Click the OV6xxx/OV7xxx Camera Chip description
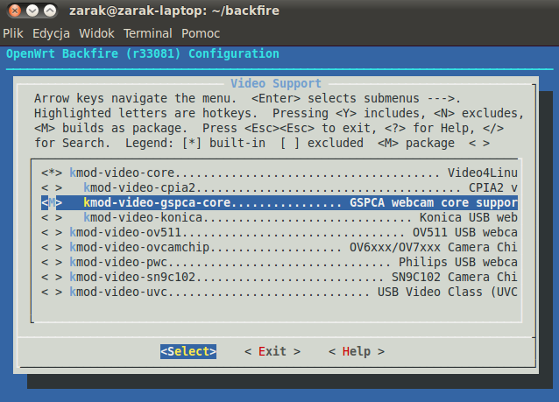The image size is (559, 402). 434,247
